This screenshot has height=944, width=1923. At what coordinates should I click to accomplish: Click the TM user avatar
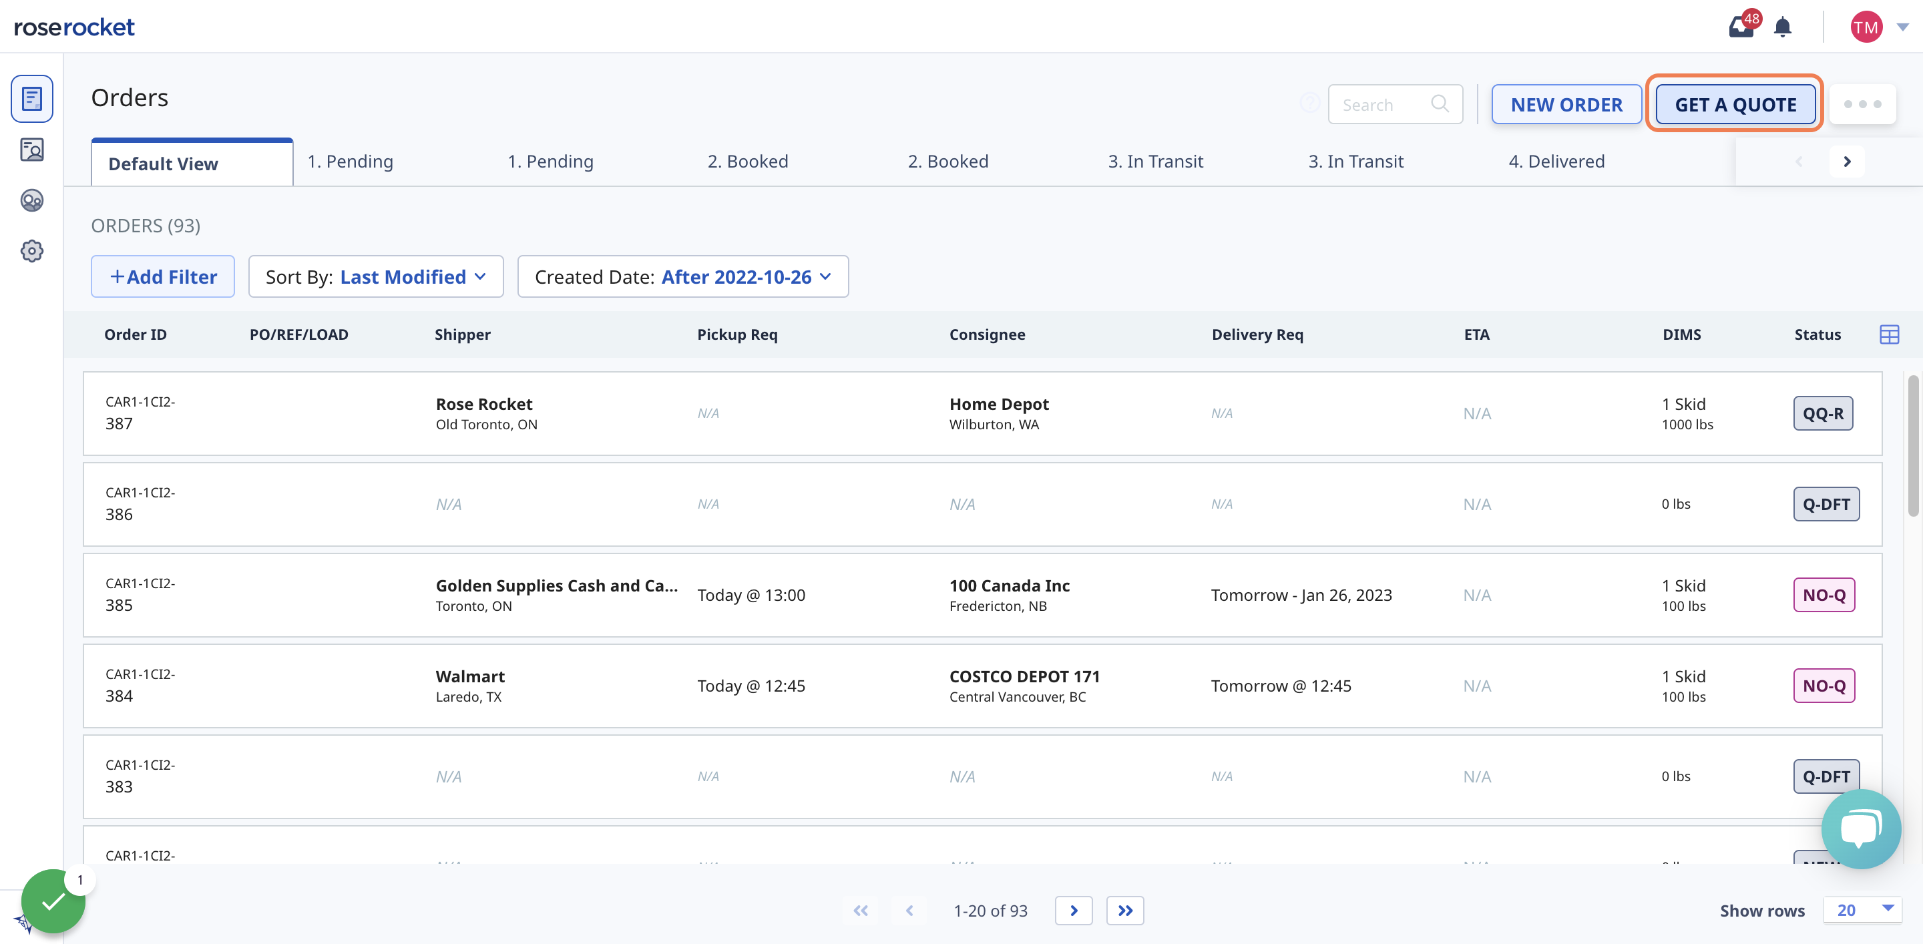(1866, 27)
